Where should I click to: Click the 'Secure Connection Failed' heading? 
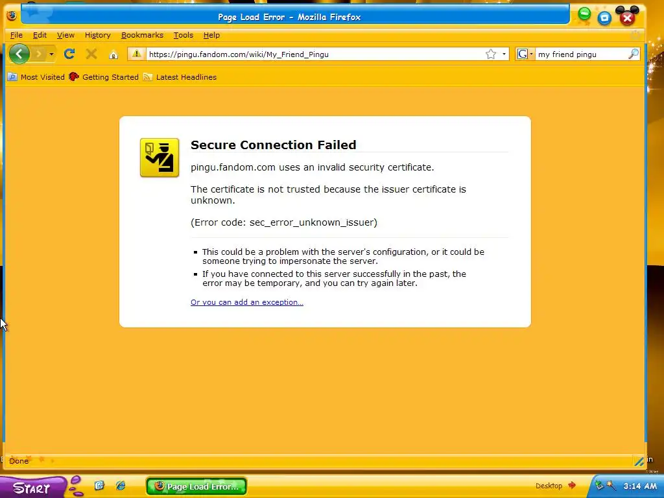273,145
